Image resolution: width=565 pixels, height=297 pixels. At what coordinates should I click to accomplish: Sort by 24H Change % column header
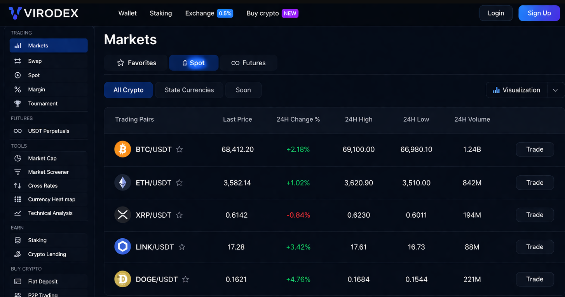pos(298,119)
